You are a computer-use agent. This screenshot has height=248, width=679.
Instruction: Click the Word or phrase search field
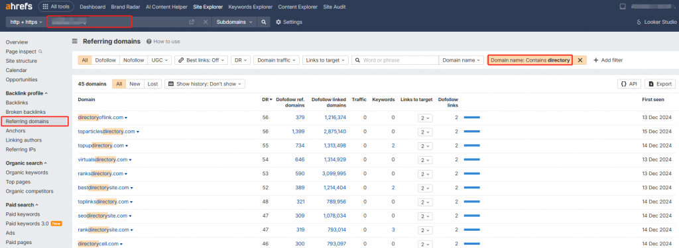(x=395, y=60)
